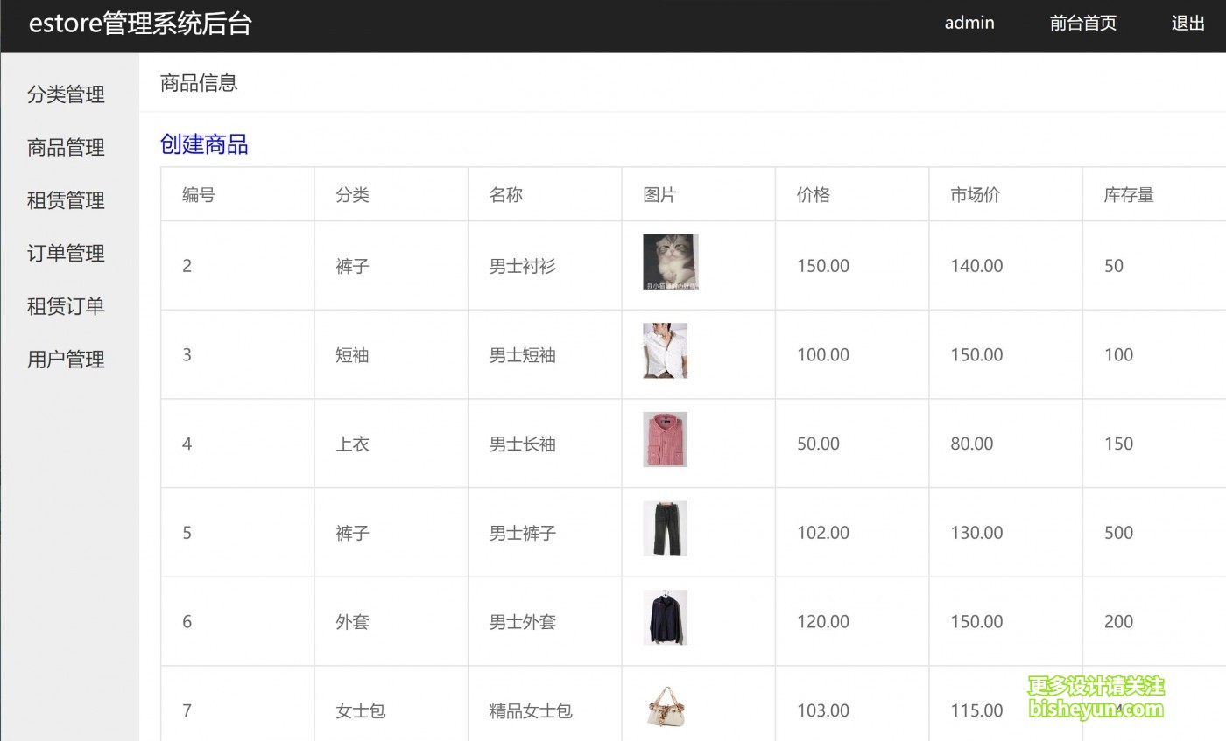Open the 租赁订单 sidebar entry
The height and width of the screenshot is (741, 1226).
tap(66, 306)
